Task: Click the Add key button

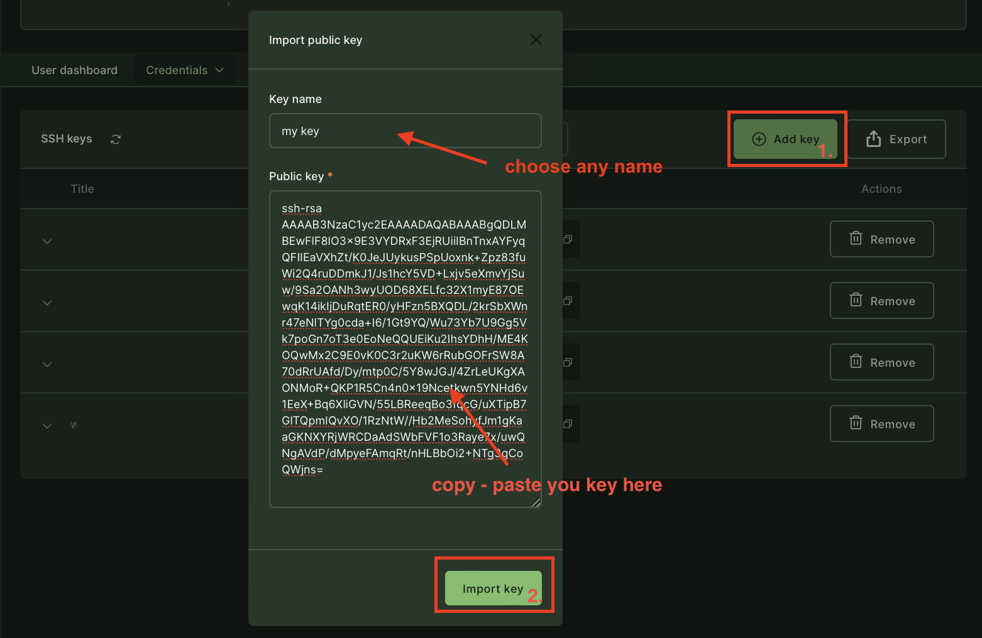Action: [786, 139]
